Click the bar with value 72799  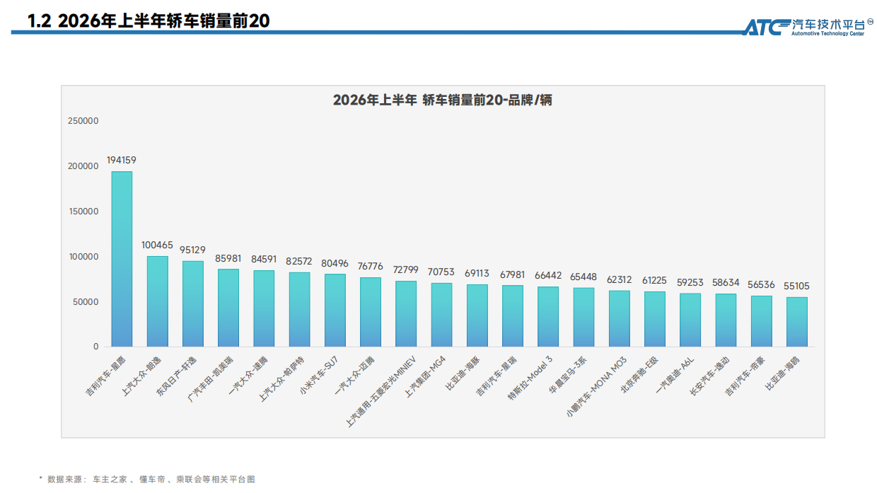(406, 314)
